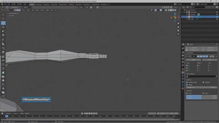219x123 pixels.
Task: Select the Loop Cut tool
Action: pos(3,65)
